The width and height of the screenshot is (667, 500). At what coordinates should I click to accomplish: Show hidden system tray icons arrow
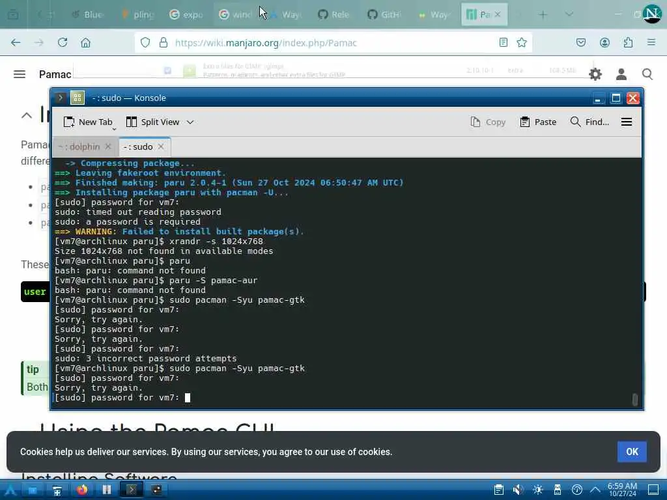[x=595, y=490]
